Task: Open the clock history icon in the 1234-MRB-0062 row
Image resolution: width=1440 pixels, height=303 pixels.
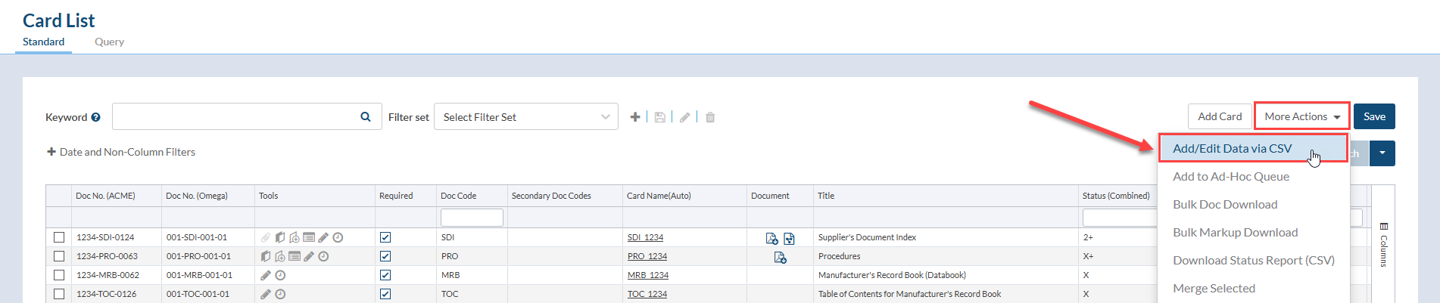Action: pyautogui.click(x=280, y=275)
